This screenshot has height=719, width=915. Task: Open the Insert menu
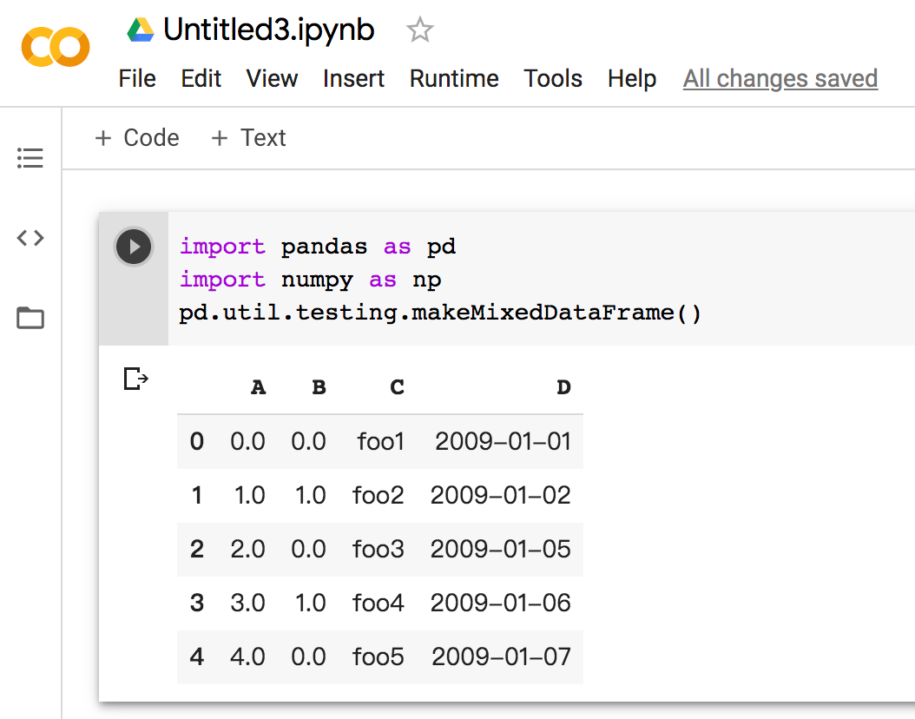[x=353, y=79]
